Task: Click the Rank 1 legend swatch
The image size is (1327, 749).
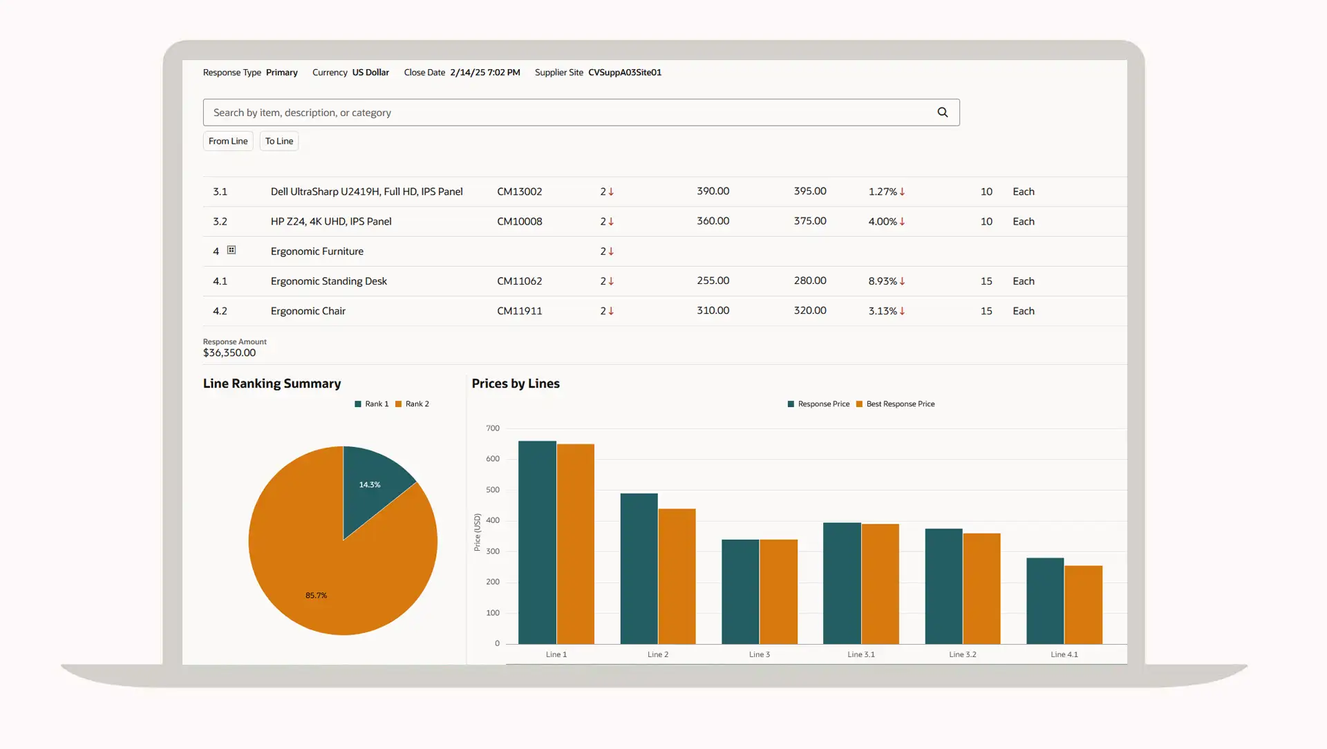Action: coord(358,404)
